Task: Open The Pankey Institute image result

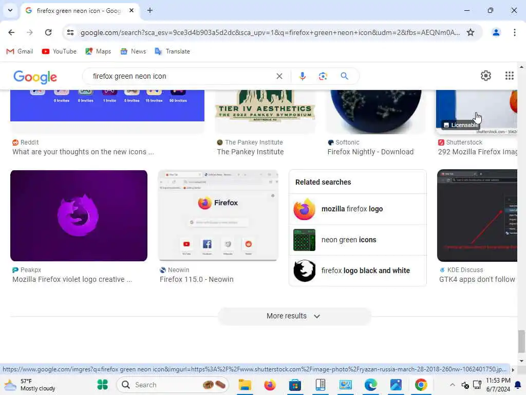Action: [x=265, y=112]
